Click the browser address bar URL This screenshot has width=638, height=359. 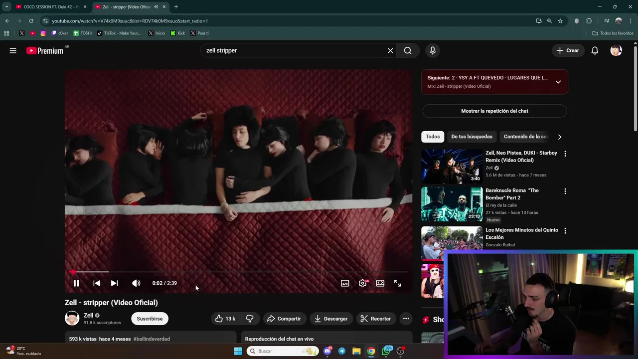point(130,21)
